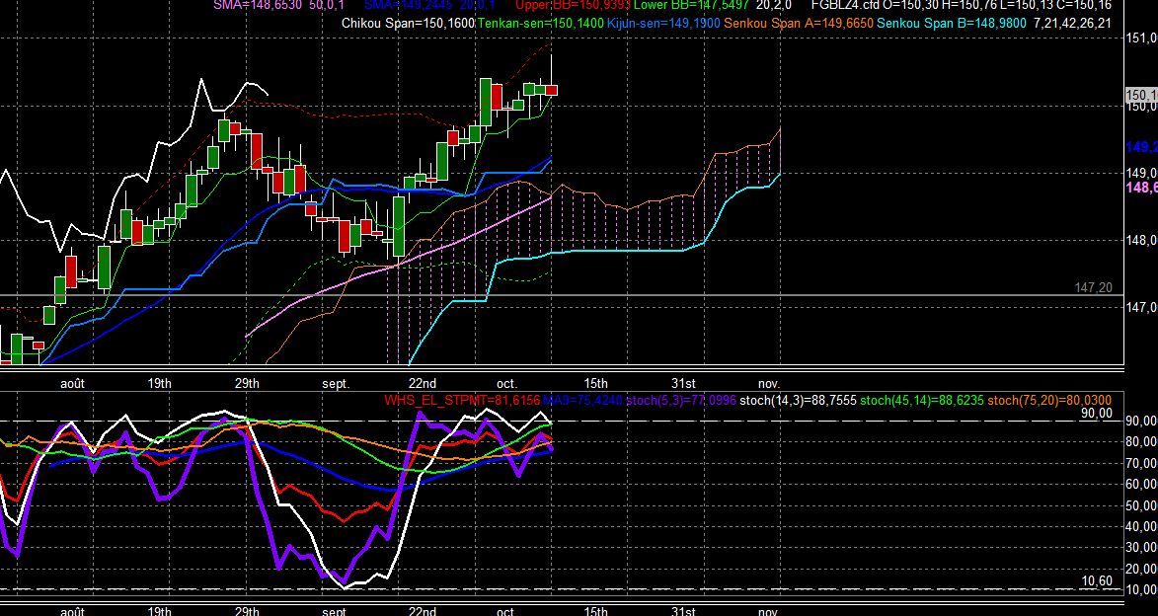The image size is (1158, 616).
Task: Select the Senkou Span A=149,6650 label
Action: click(x=799, y=24)
